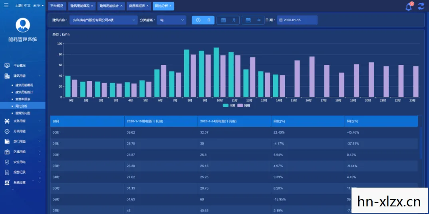Click the 日期 date input field
Viewport: 429px width, 214px height.
[297, 20]
